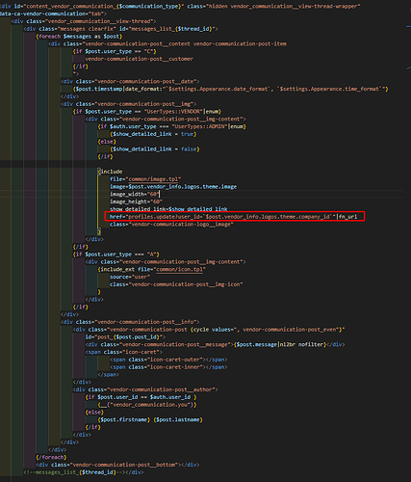
Task: Click the icon-caret-outer span line
Action: [168, 360]
